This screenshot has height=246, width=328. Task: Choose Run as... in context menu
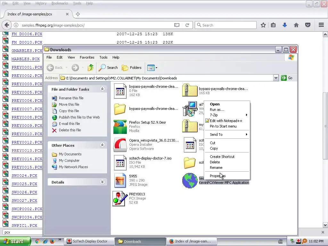pos(227,110)
